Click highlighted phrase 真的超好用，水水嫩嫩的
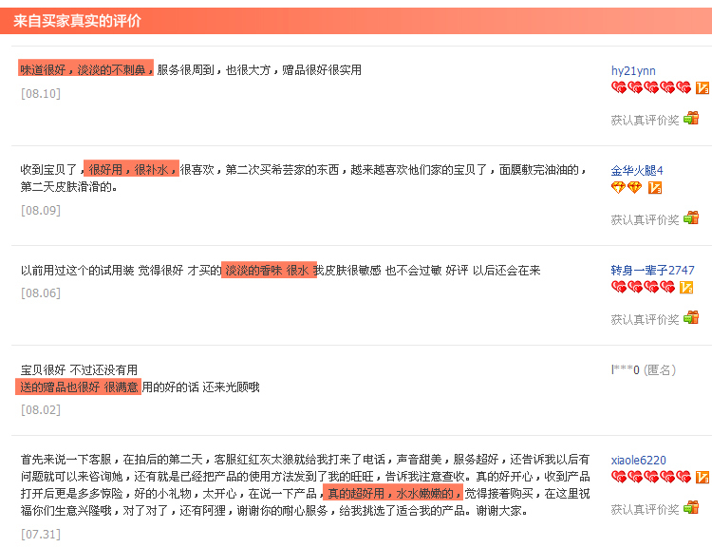This screenshot has height=547, width=712. 393,493
